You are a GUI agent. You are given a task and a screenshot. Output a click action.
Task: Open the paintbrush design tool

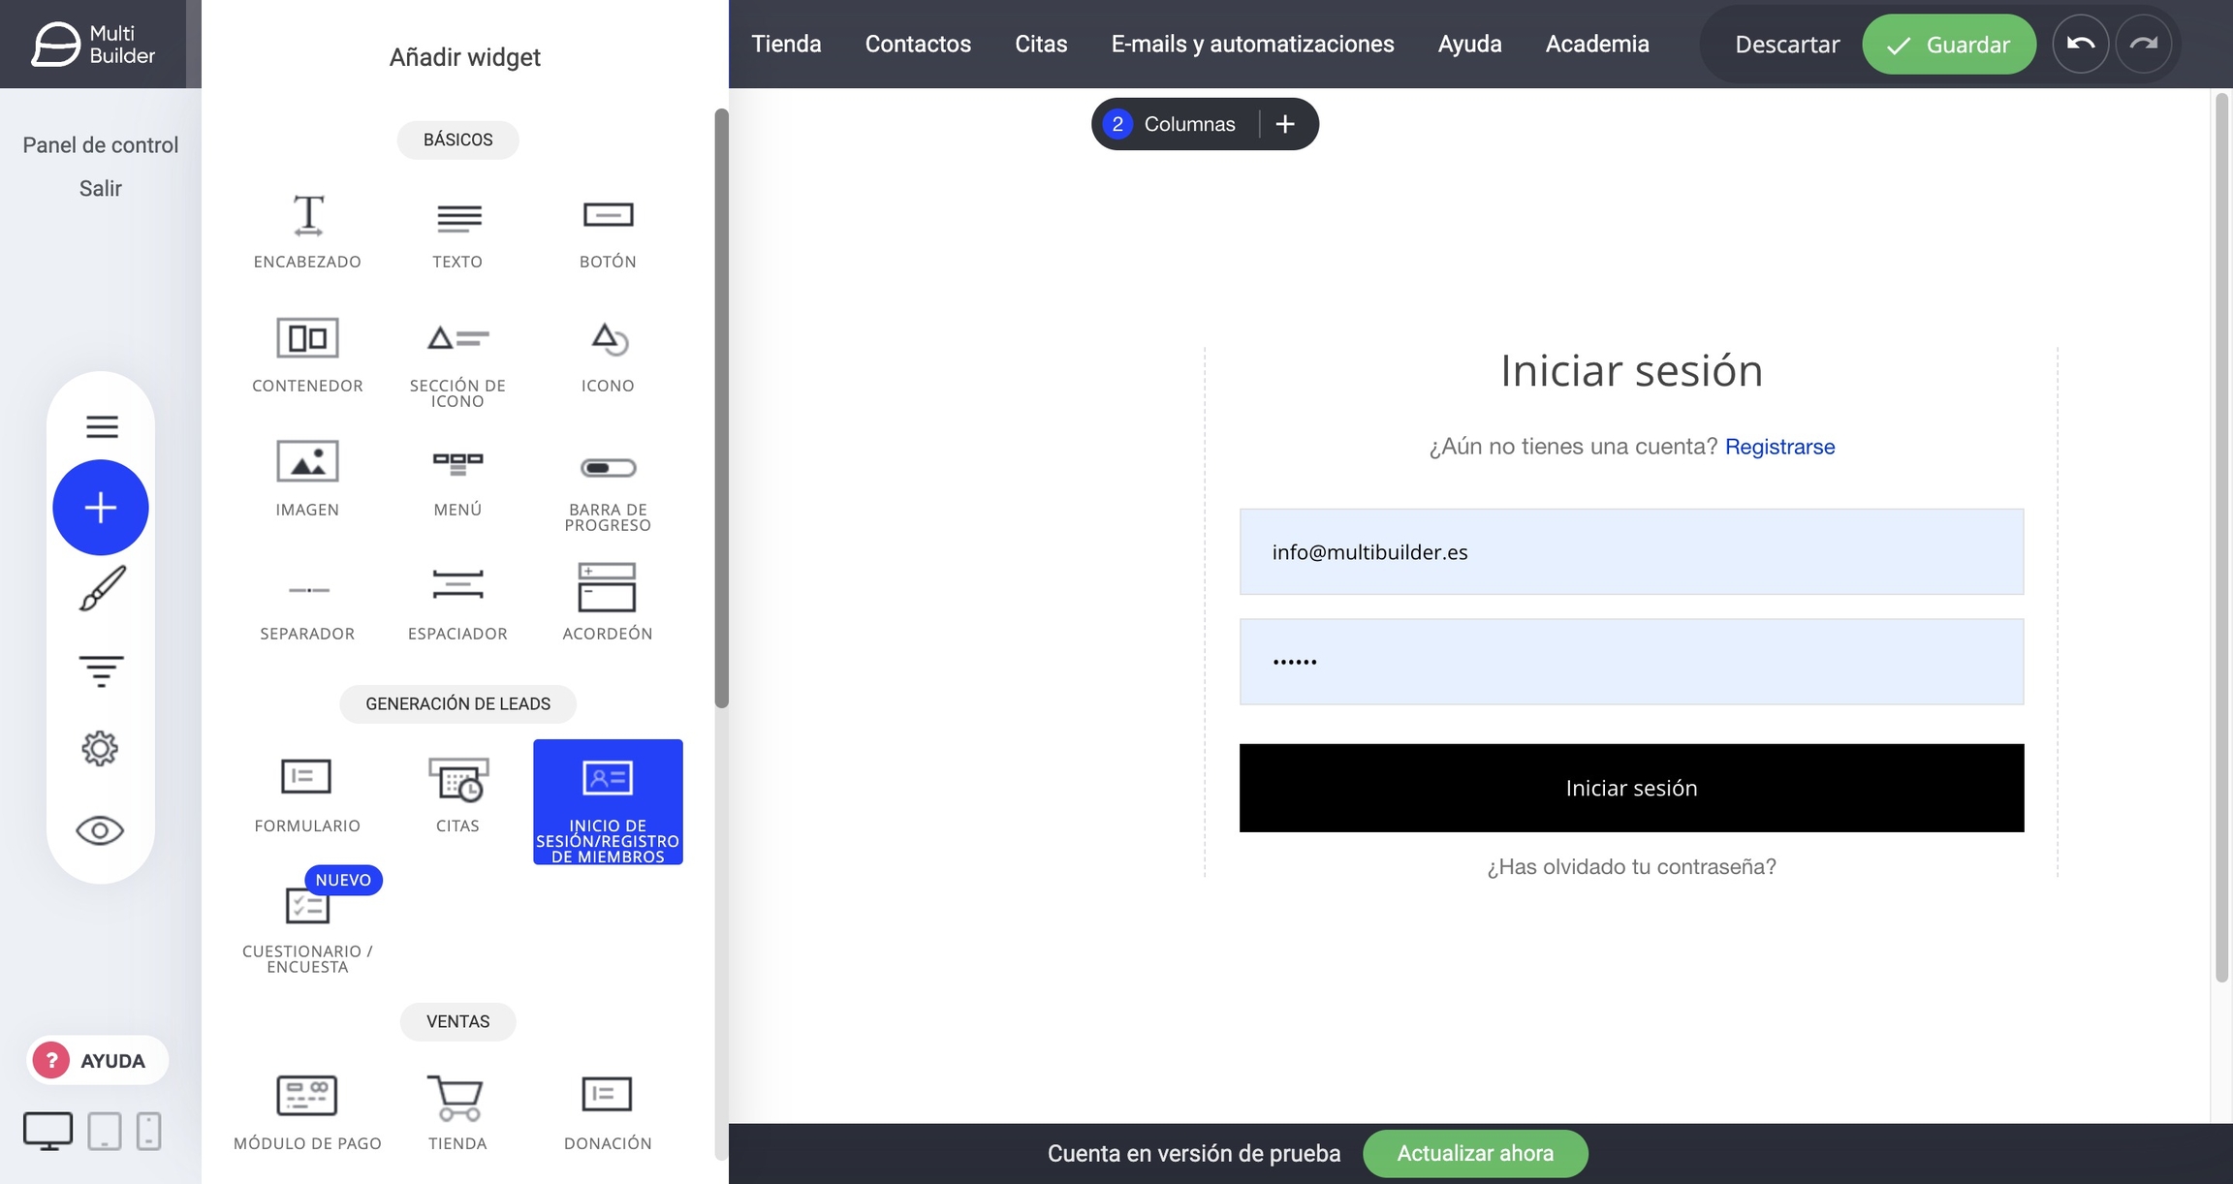tap(101, 589)
